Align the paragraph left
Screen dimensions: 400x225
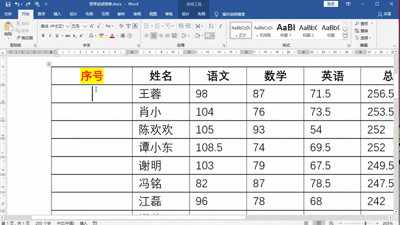tap(146, 35)
